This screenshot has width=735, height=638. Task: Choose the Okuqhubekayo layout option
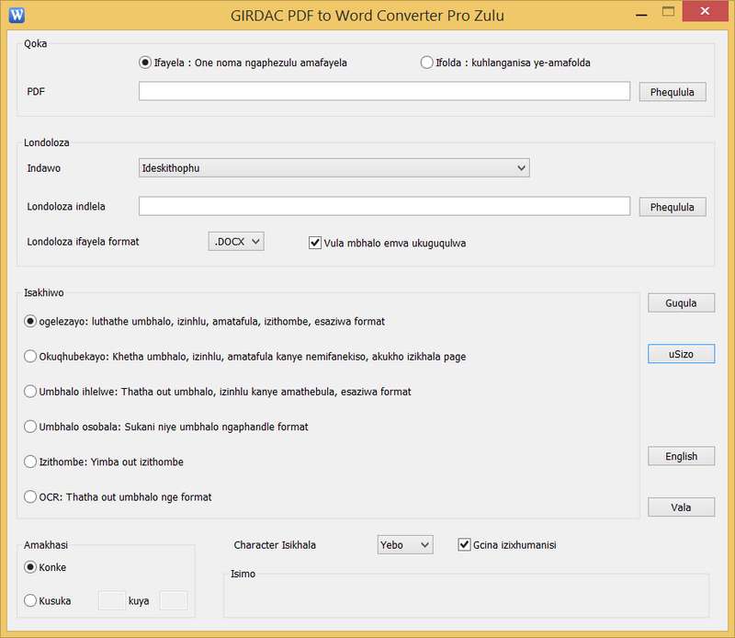click(x=31, y=356)
